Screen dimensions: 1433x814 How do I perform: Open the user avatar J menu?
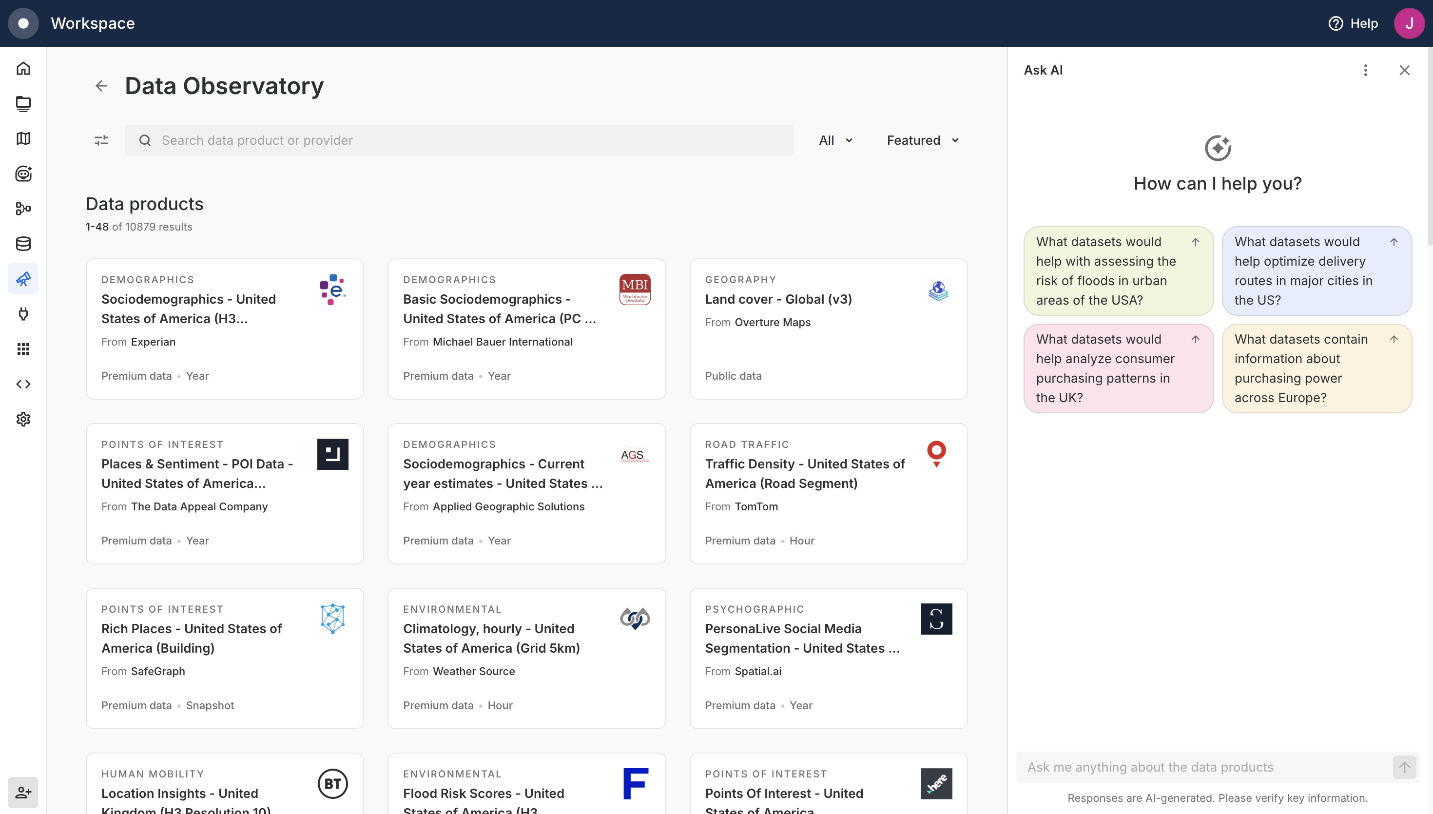click(x=1409, y=23)
